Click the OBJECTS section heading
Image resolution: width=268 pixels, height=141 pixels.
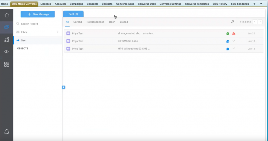[x=23, y=48]
